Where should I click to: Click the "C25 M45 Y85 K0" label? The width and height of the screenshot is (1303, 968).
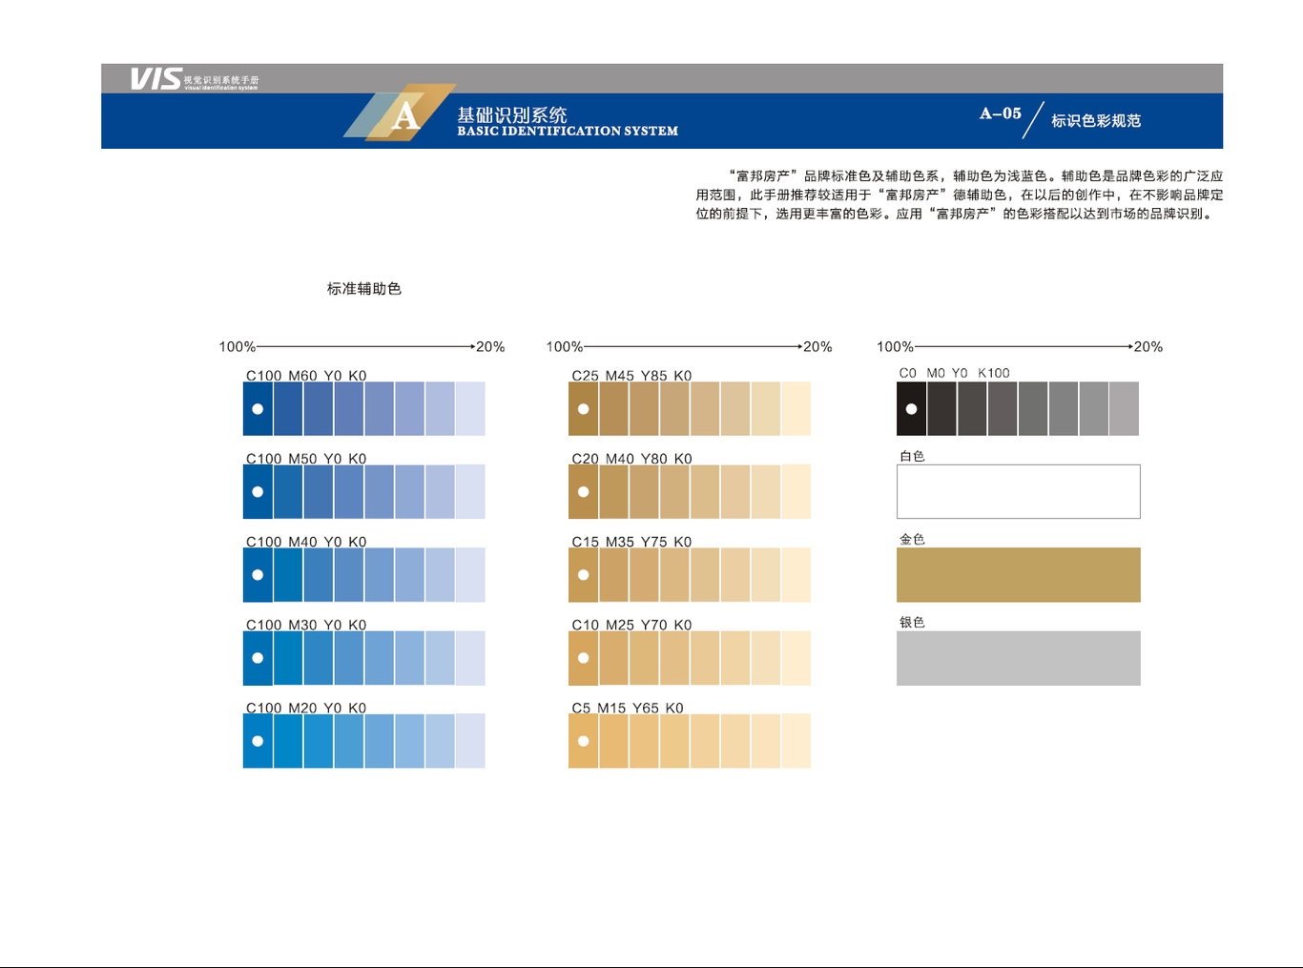[631, 375]
